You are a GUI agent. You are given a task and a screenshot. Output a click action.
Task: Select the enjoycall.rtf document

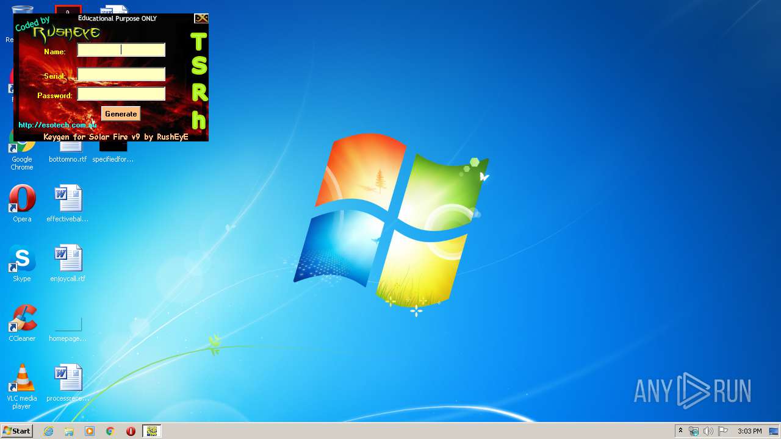68,263
